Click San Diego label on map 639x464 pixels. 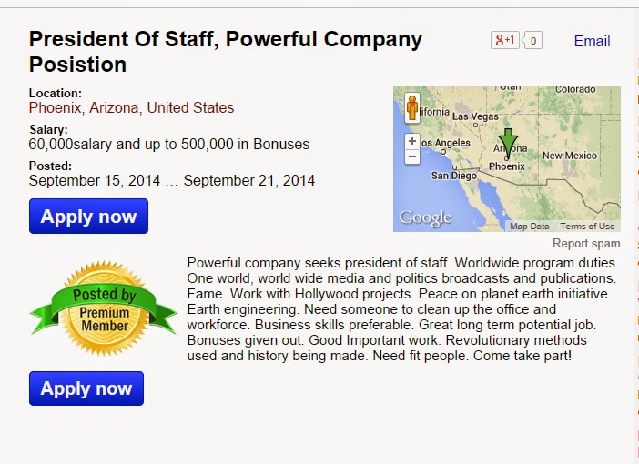click(x=454, y=176)
